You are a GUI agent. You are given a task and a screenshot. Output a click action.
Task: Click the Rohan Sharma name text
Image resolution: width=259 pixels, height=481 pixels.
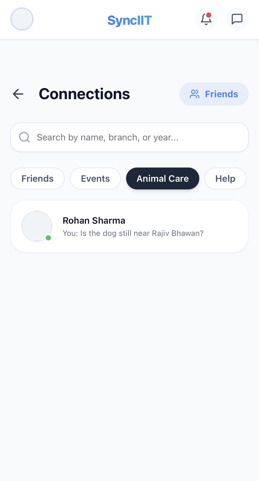[94, 220]
